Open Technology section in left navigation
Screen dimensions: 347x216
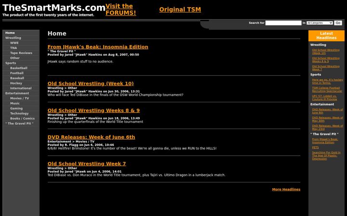pos(19,113)
